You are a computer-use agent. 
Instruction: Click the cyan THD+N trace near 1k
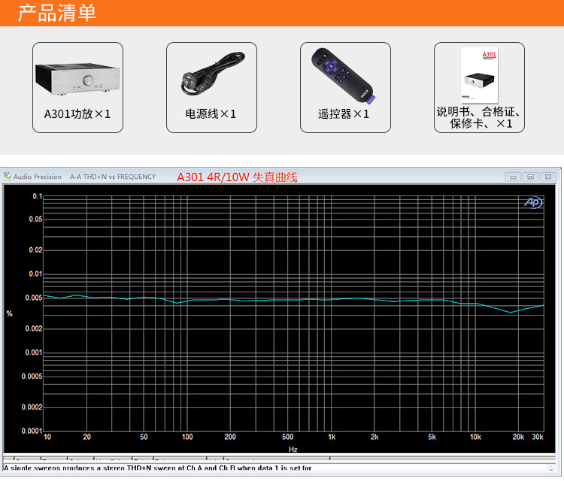(332, 299)
